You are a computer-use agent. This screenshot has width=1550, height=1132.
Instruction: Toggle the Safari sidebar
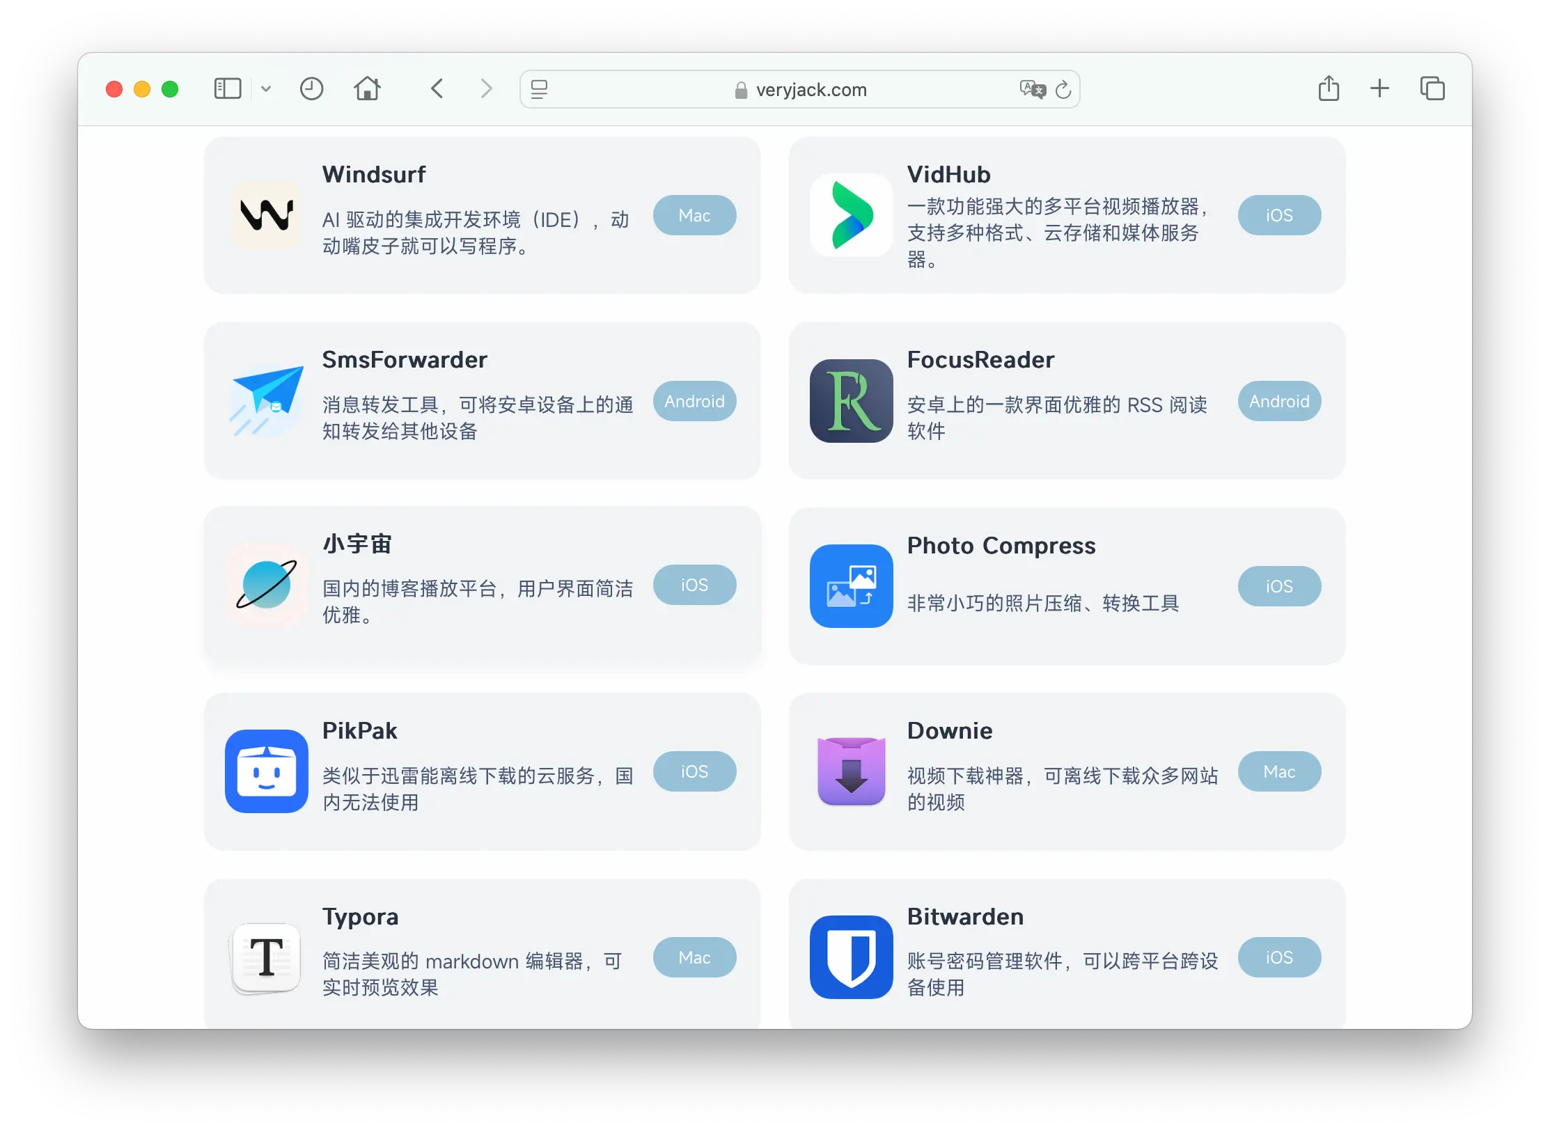click(x=227, y=89)
